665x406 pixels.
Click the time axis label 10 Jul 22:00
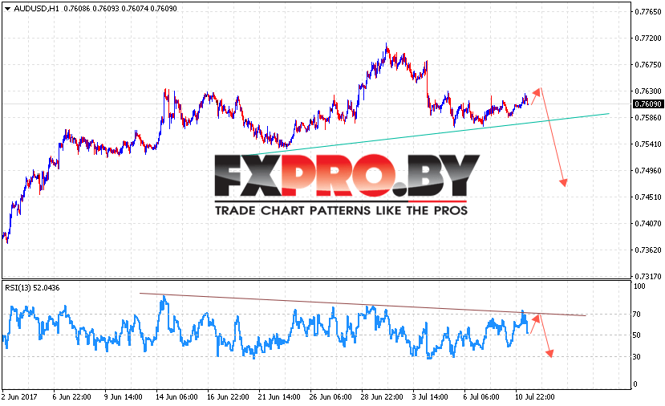pos(535,397)
